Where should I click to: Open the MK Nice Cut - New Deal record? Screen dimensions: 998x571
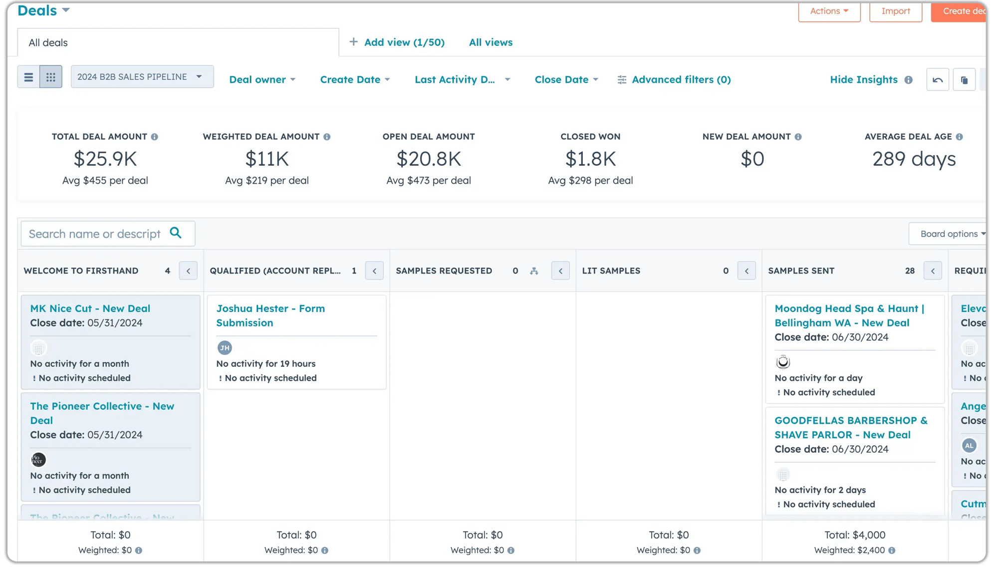[x=90, y=308]
